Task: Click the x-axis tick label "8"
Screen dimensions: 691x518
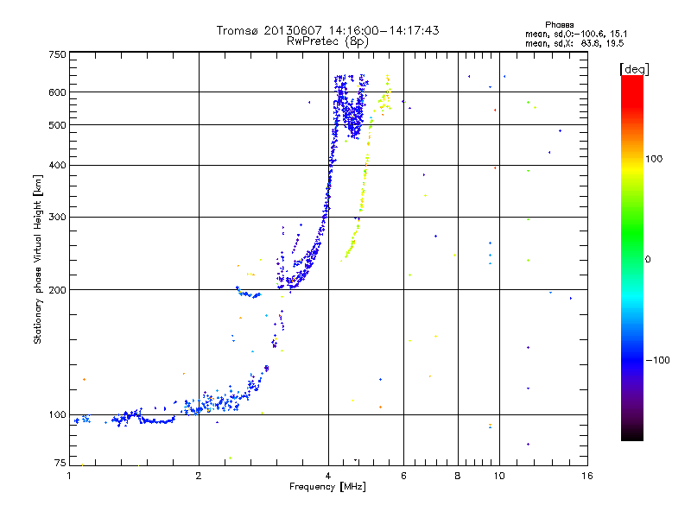Action: 458,476
